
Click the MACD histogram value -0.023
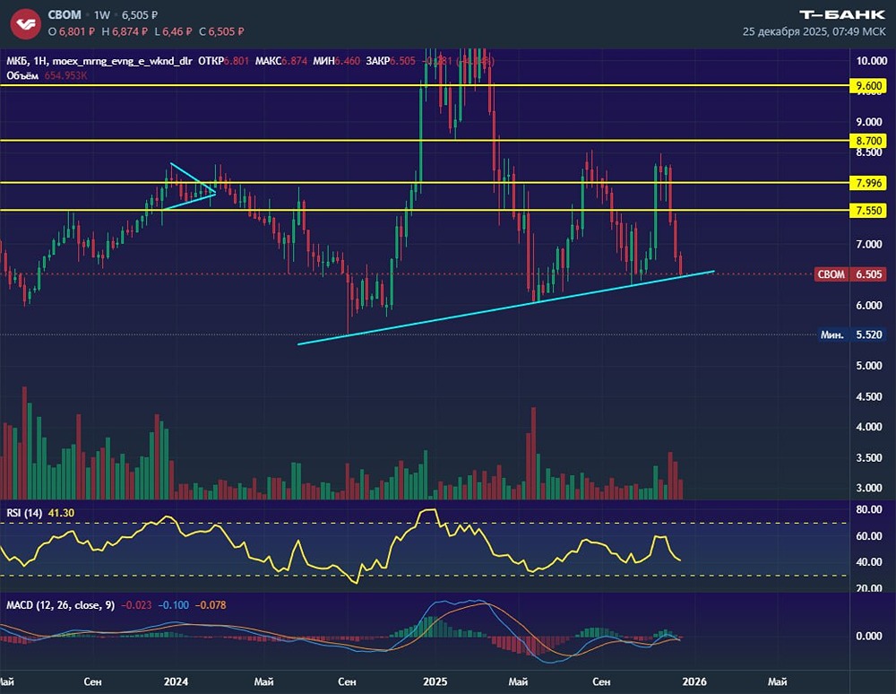click(136, 605)
